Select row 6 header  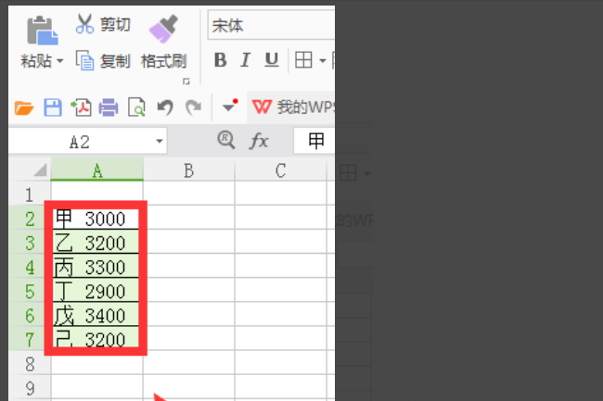click(30, 315)
